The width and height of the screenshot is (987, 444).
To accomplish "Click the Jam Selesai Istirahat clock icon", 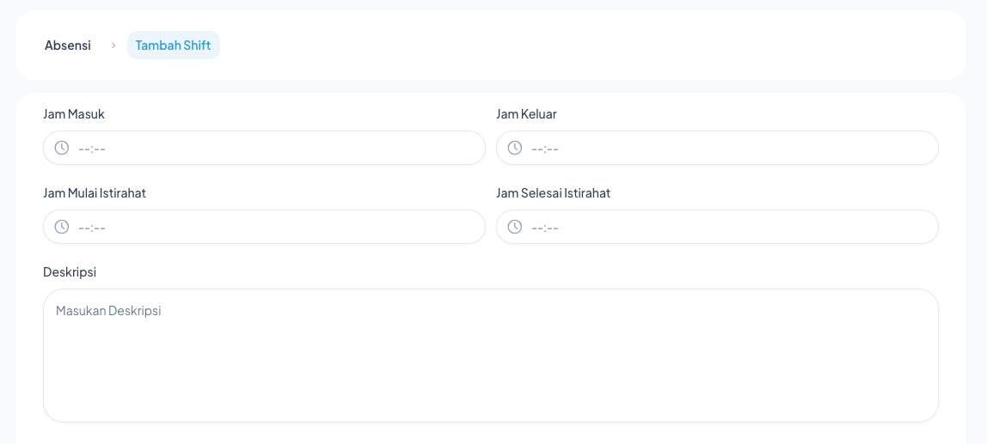I will 515,227.
